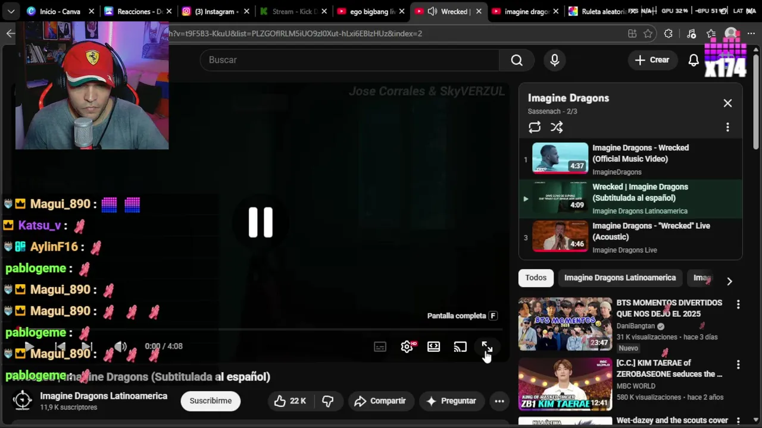Open YouTube notifications bell
Screen dimensions: 762x428
coord(694,60)
